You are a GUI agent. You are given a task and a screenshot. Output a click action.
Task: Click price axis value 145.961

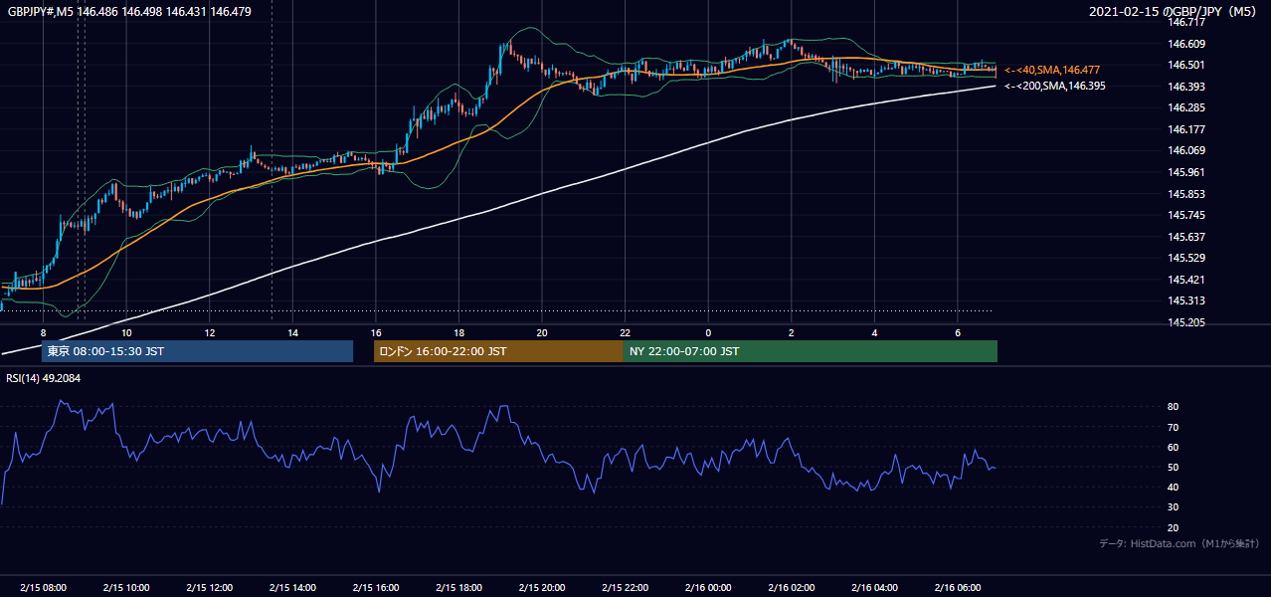tap(1186, 172)
